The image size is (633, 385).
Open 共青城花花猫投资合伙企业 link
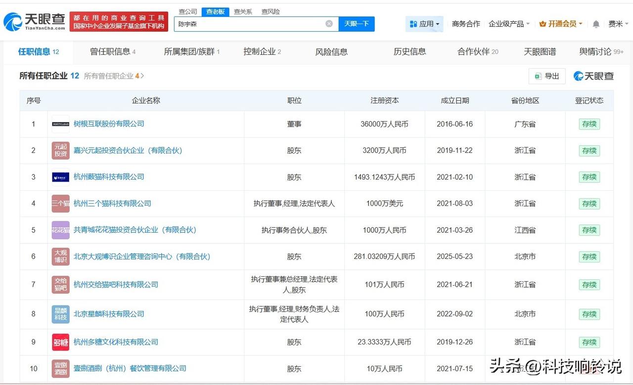coord(135,230)
